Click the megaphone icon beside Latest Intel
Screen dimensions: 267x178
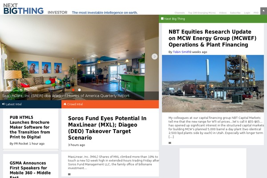tap(4, 104)
